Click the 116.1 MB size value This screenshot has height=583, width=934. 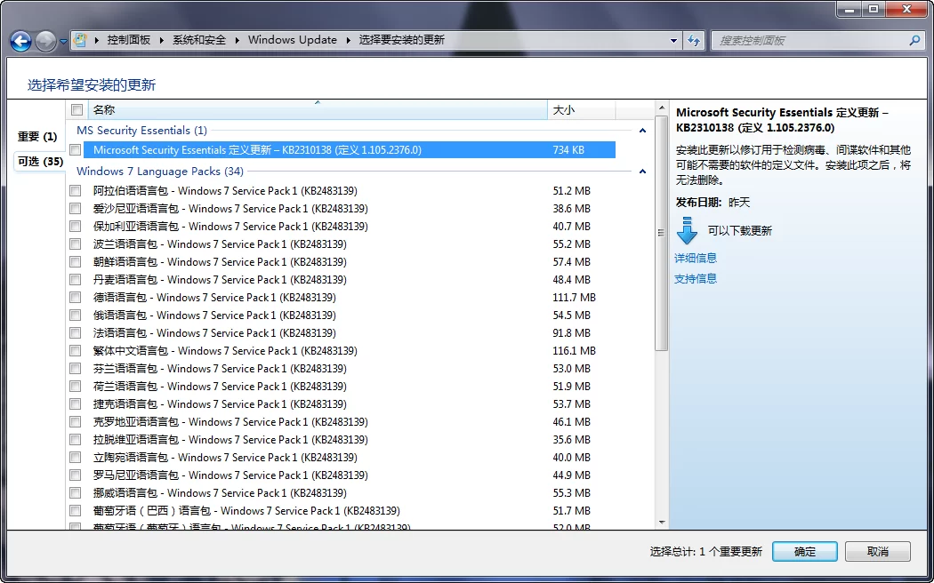coord(575,351)
